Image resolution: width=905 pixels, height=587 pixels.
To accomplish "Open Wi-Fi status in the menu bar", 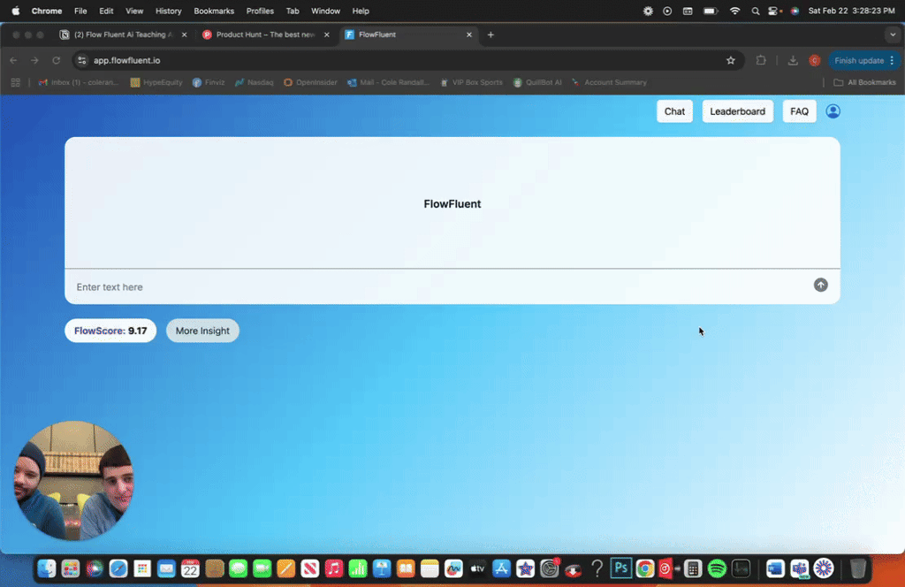I will [734, 11].
